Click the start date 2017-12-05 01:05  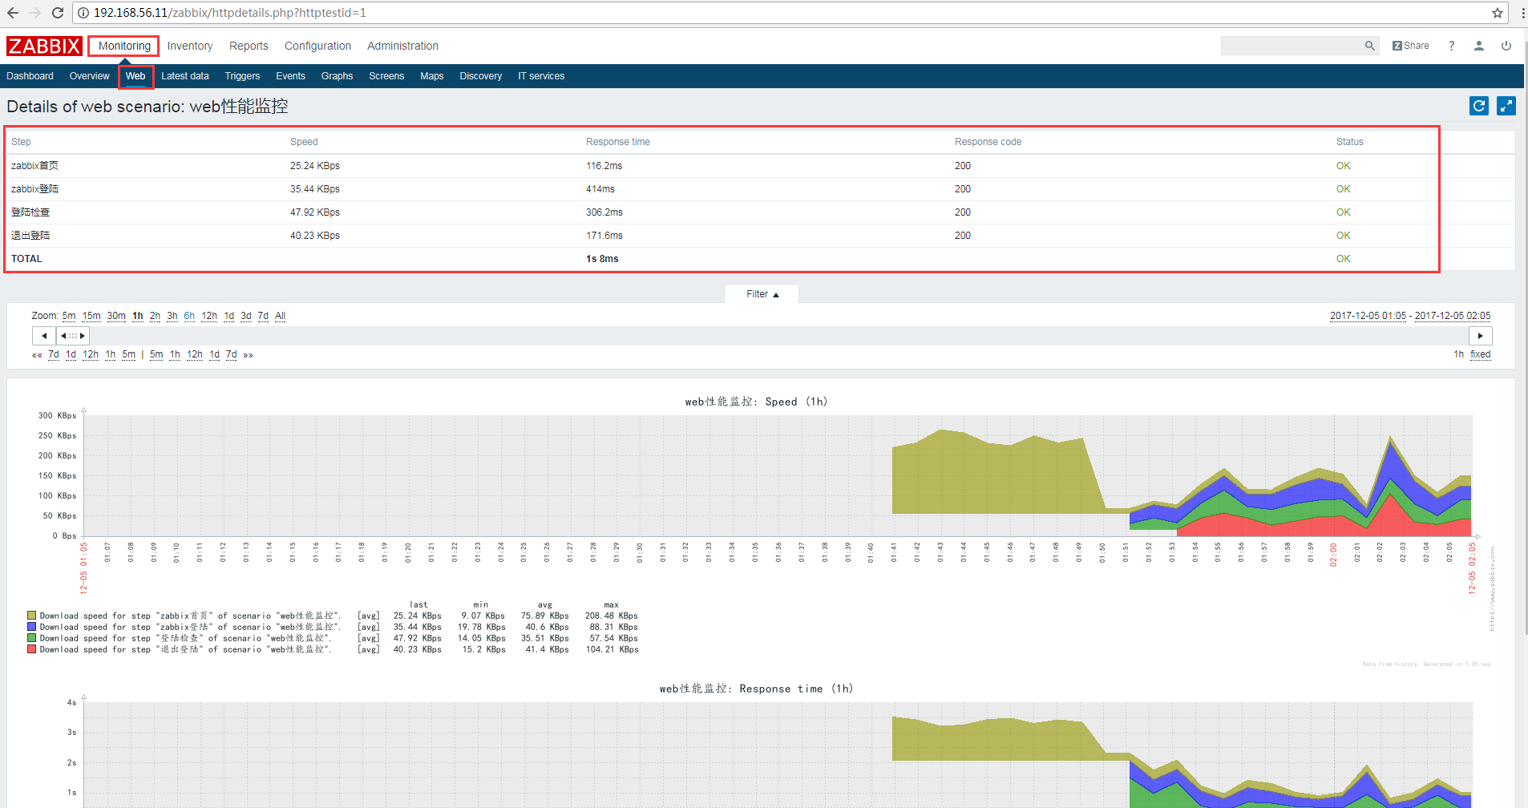[x=1368, y=316]
